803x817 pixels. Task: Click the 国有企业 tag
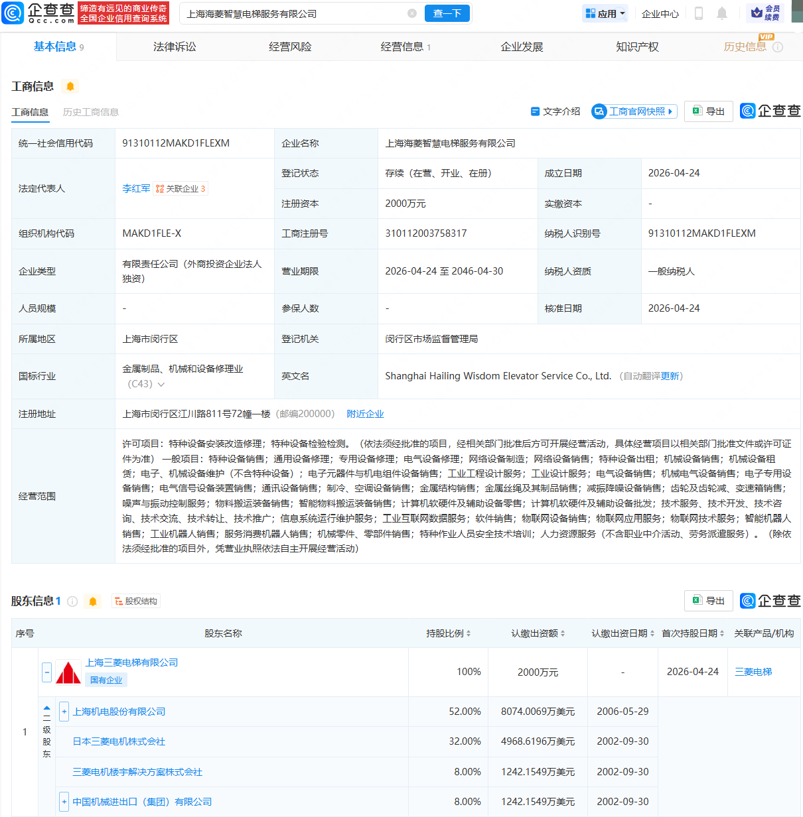(106, 680)
